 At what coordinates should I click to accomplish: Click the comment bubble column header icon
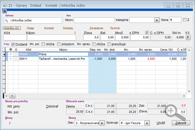11,50
